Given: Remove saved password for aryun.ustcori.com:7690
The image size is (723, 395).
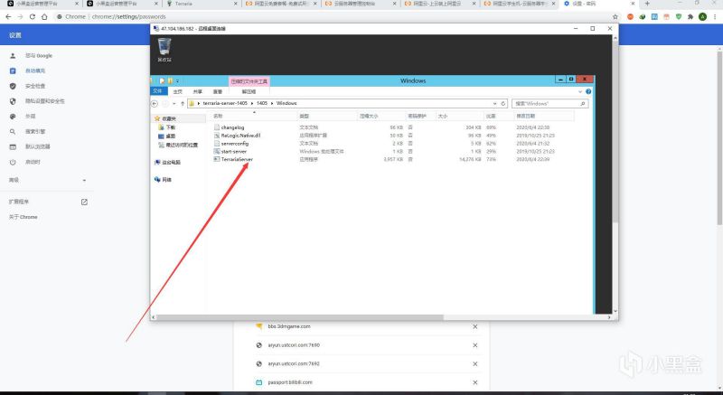Looking at the screenshot, I should tap(475, 345).
